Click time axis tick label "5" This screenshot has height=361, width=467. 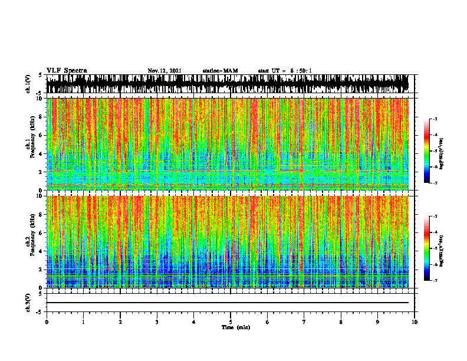click(231, 322)
